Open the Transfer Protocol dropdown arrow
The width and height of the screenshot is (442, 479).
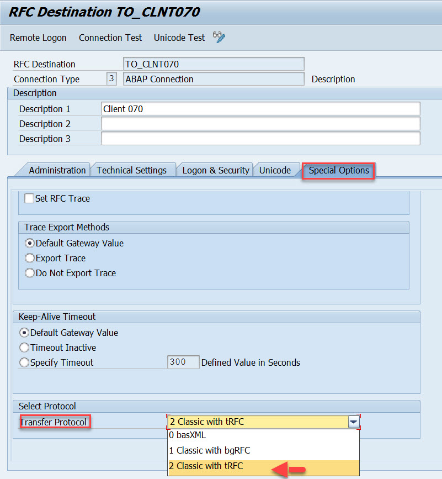coord(354,422)
